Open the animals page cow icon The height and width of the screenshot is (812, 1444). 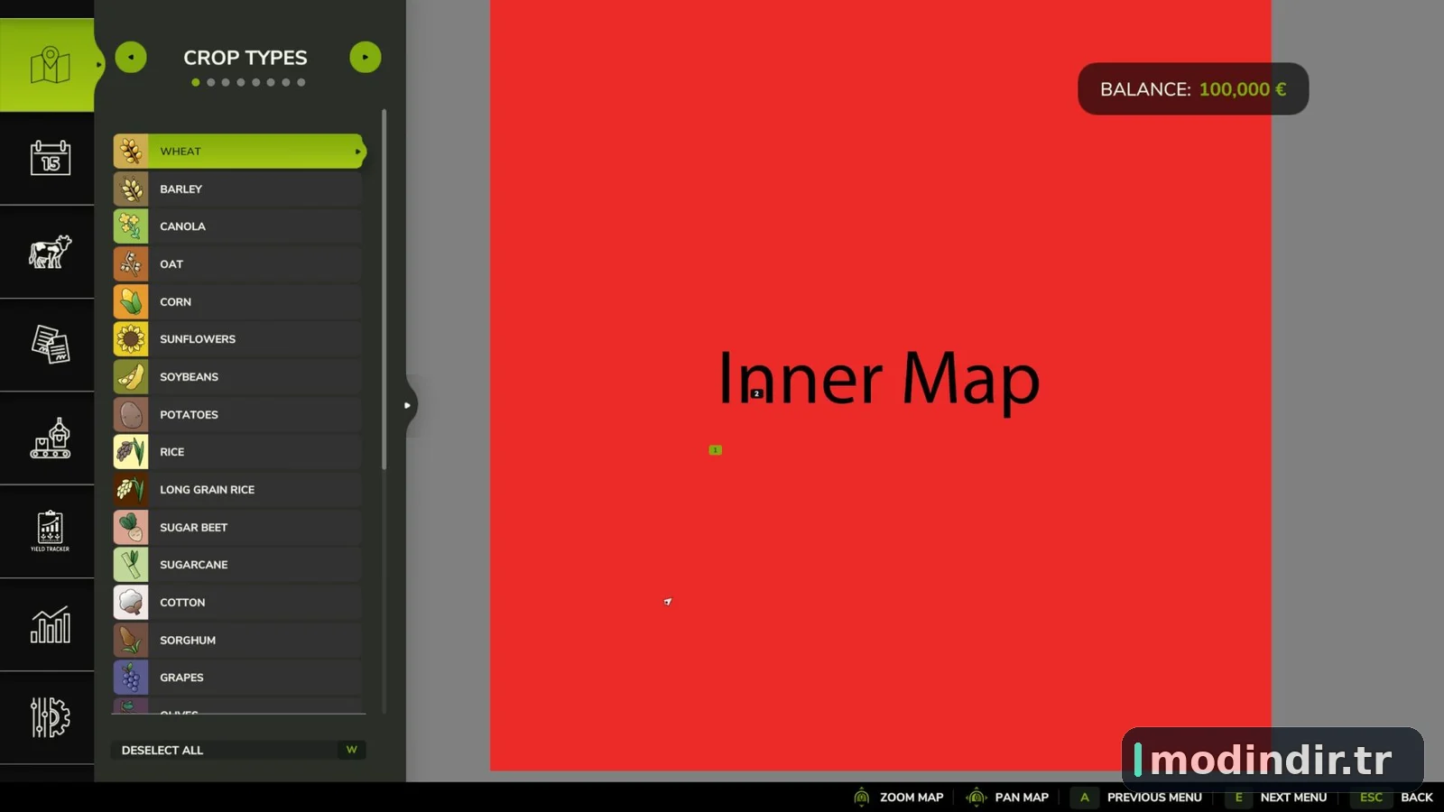click(50, 252)
